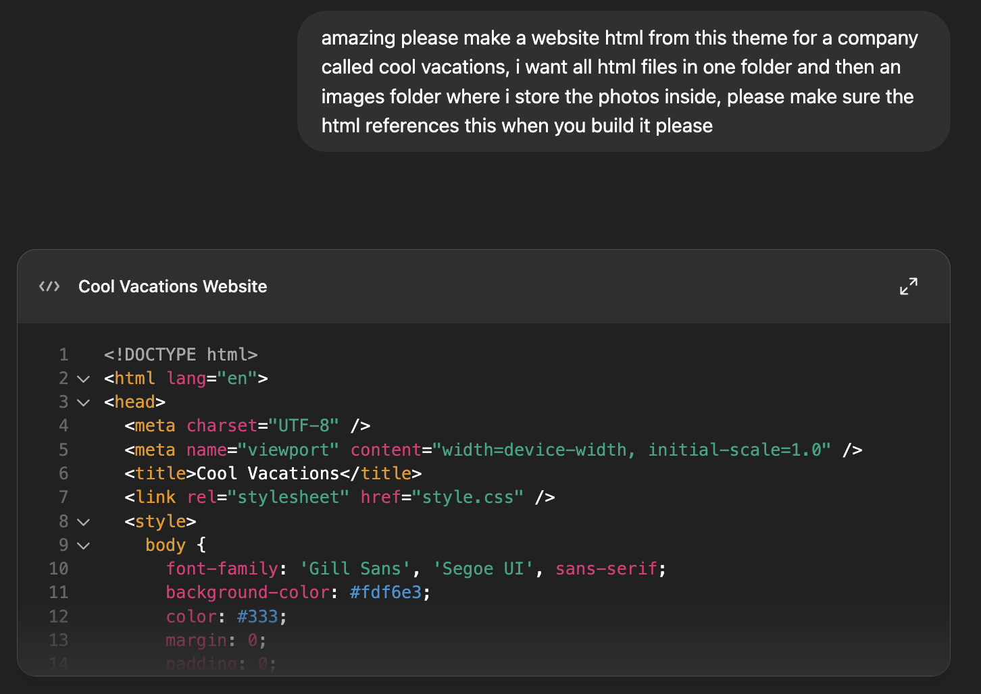Image resolution: width=981 pixels, height=694 pixels.
Task: Click line number 11 in the gutter
Action: (x=59, y=592)
